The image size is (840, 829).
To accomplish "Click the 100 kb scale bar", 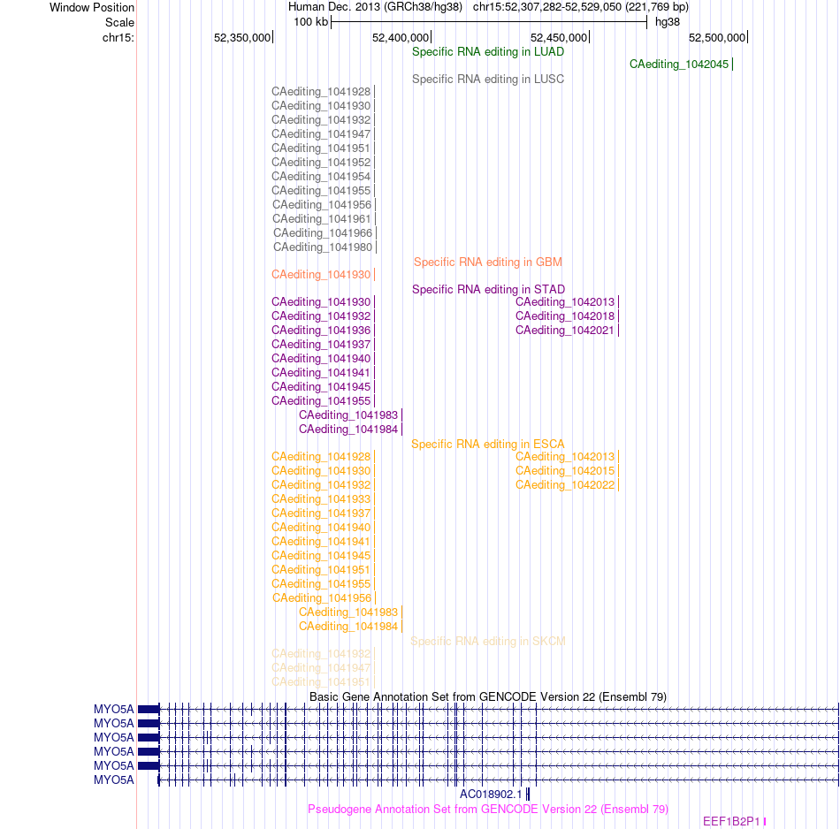I will point(489,22).
